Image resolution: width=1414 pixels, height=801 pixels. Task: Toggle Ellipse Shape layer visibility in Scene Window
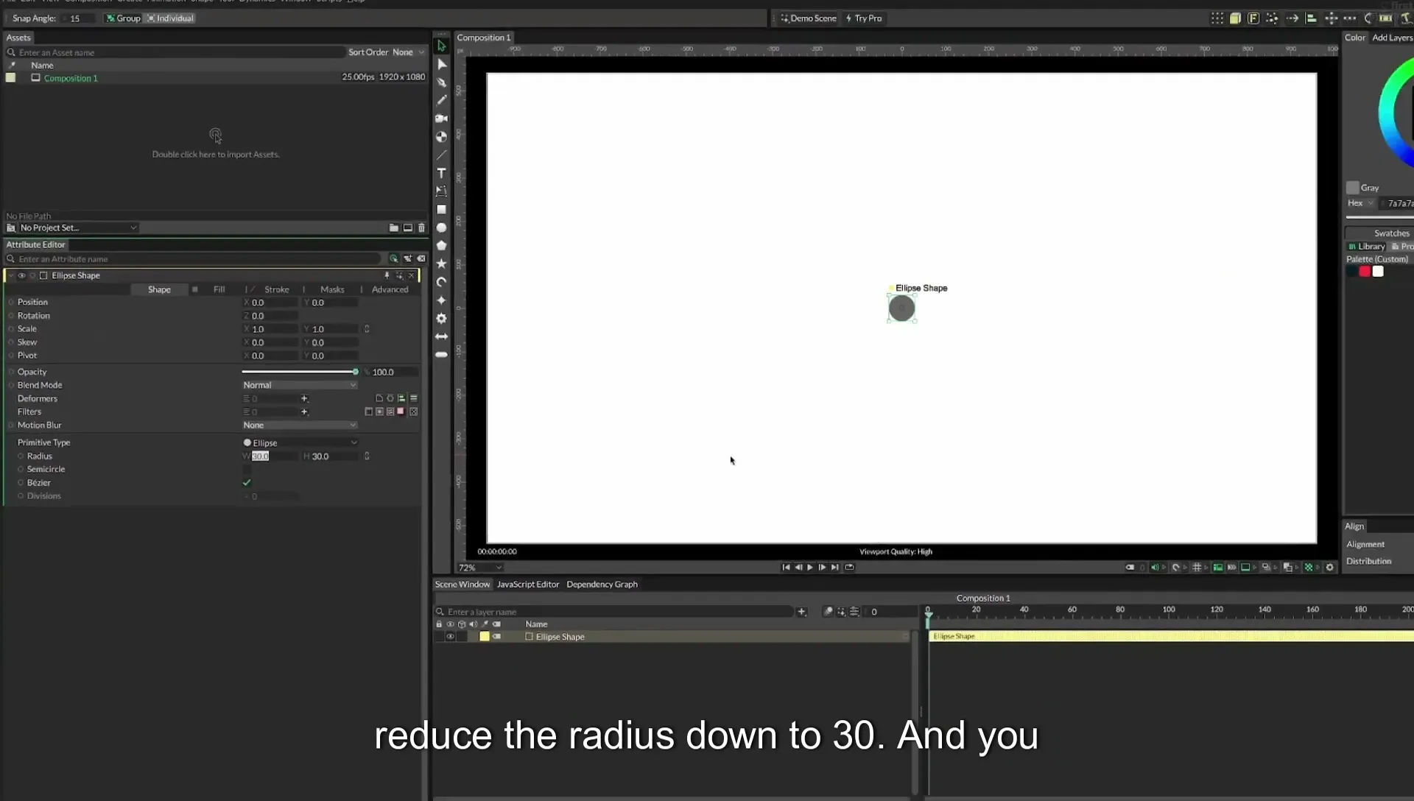pyautogui.click(x=450, y=637)
